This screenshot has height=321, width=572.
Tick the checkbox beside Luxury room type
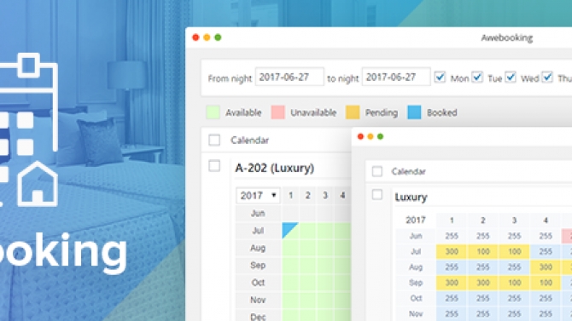point(377,195)
